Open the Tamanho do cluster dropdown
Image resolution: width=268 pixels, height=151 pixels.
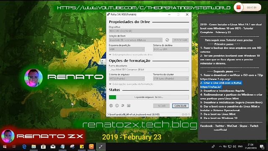click(171, 78)
